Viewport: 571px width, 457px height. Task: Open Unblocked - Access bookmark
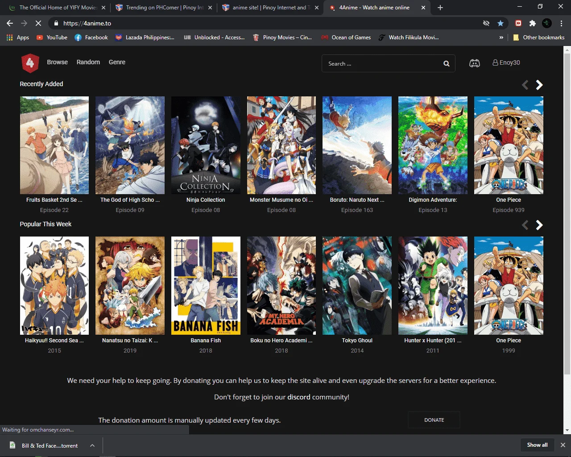[214, 37]
